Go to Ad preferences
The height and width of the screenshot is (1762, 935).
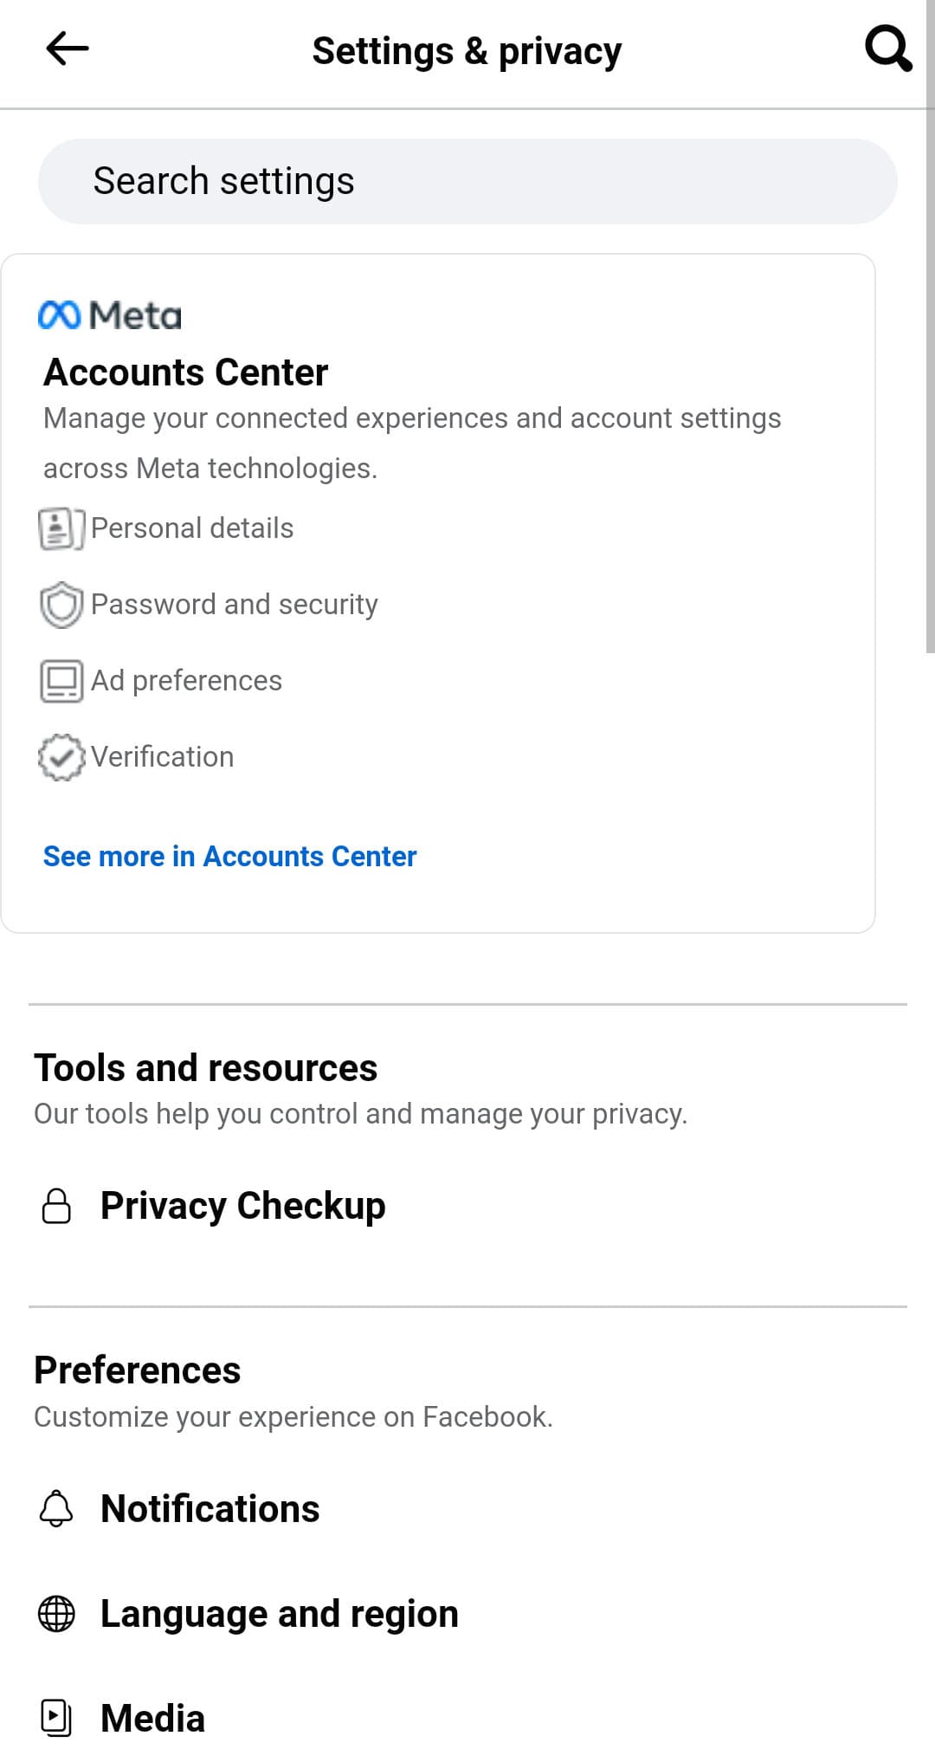pos(186,681)
